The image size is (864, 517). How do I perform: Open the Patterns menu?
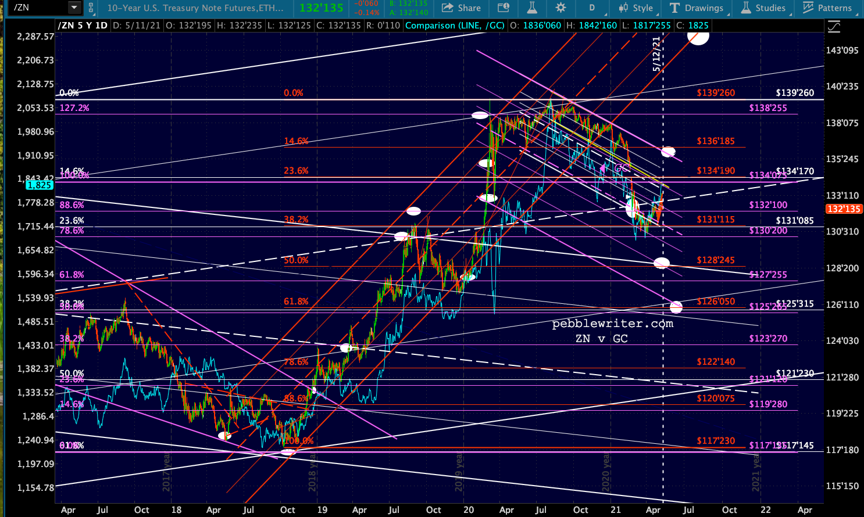827,8
